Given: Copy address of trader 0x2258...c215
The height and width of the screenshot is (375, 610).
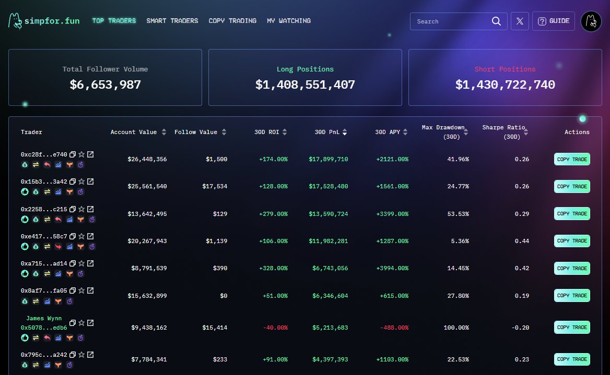Looking at the screenshot, I should click(x=73, y=209).
